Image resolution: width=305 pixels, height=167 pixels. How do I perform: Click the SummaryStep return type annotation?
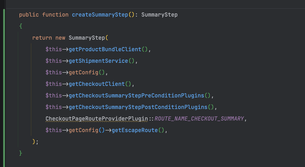click(x=159, y=14)
